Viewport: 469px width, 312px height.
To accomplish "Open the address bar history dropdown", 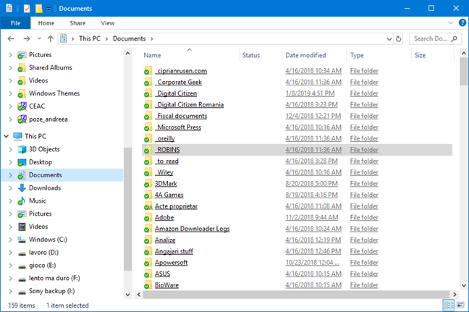I will click(389, 39).
